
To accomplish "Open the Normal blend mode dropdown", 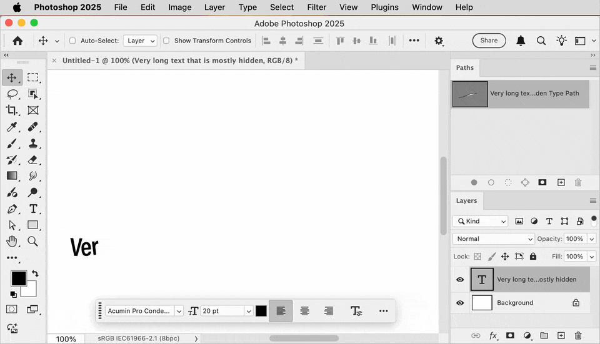I will coord(494,239).
